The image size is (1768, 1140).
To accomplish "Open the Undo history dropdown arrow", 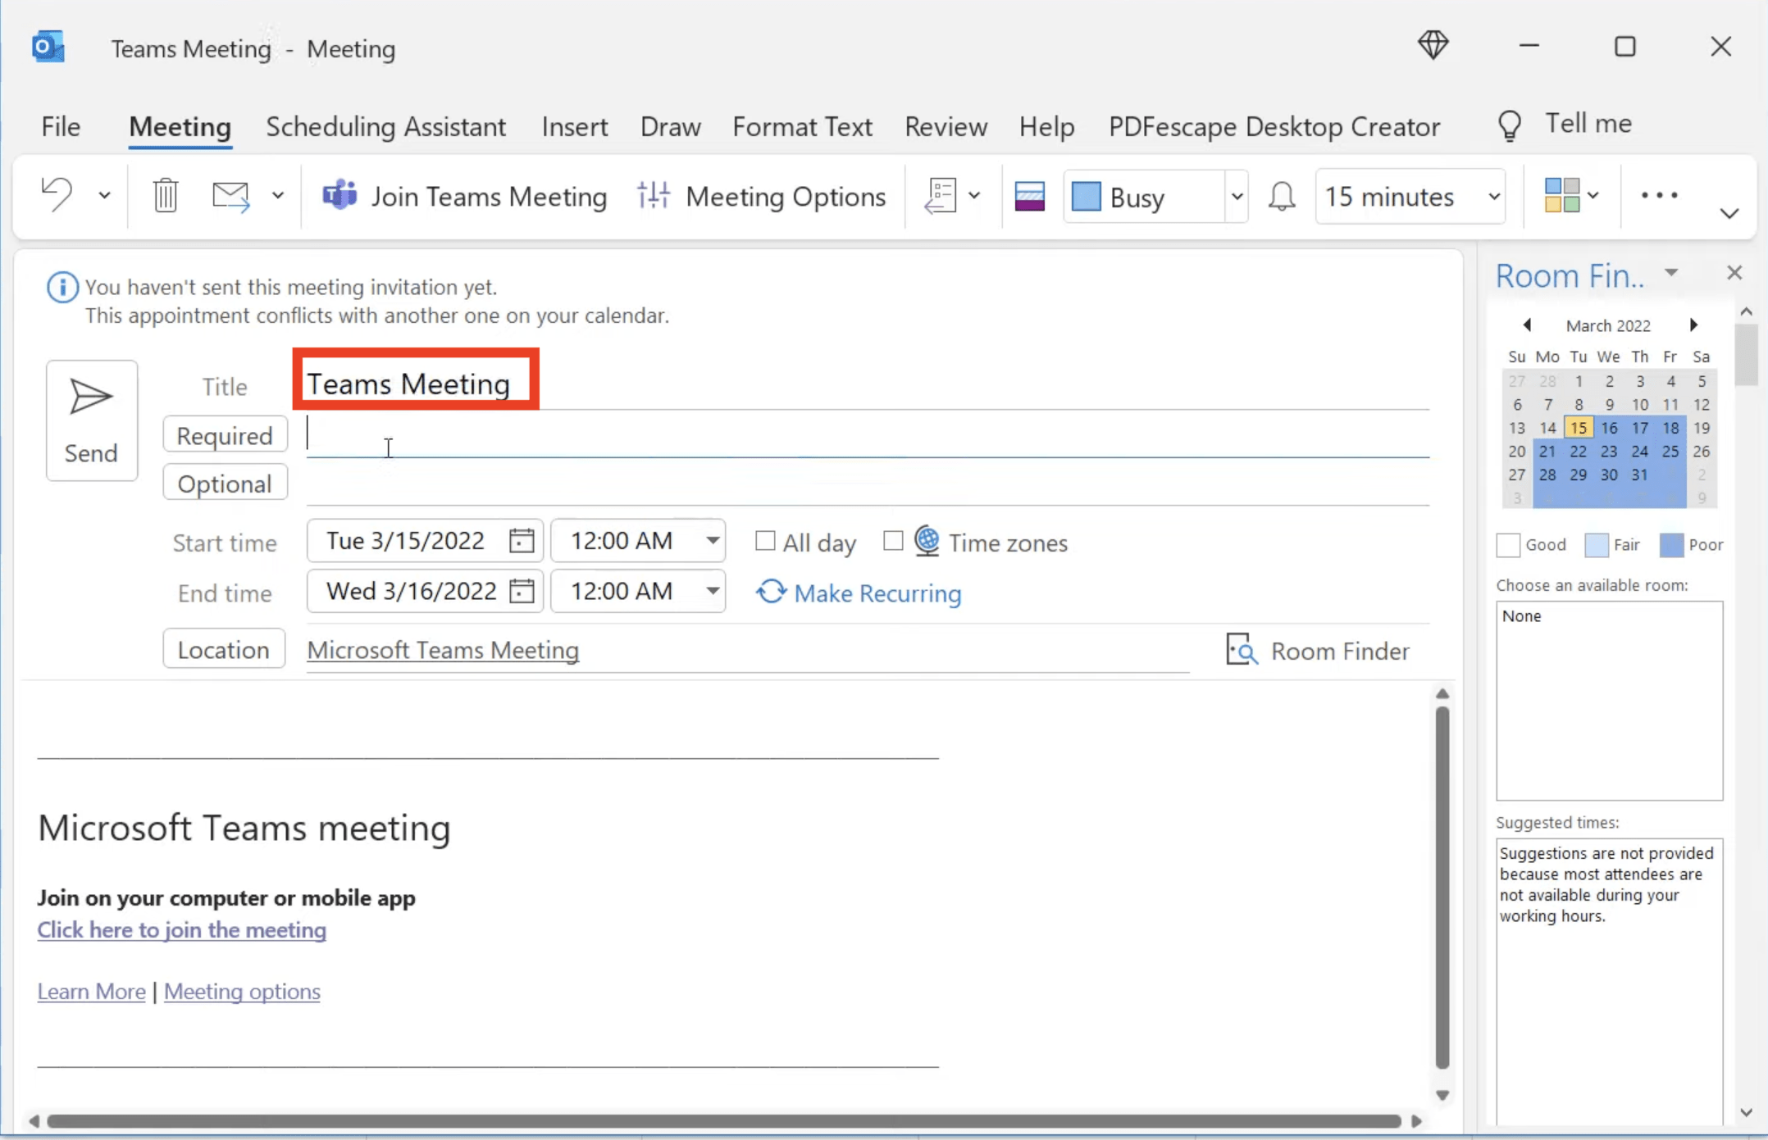I will coord(104,196).
